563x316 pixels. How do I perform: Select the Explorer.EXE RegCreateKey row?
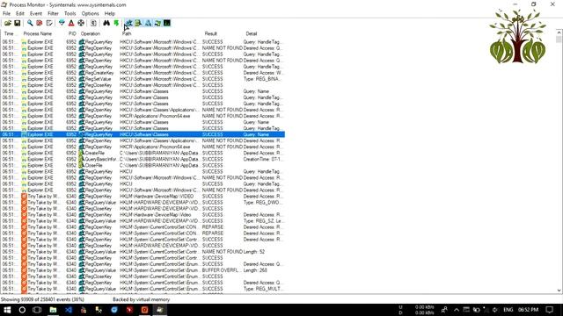143,73
